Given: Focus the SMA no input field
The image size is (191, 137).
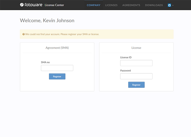Looking at the screenshot, I should click(57, 68).
